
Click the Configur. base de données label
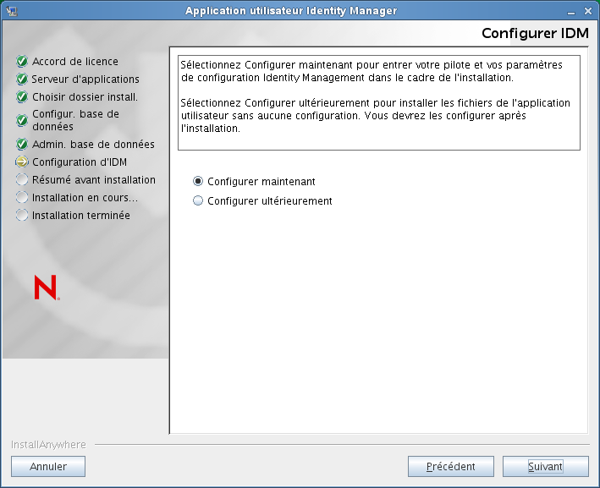(x=76, y=120)
